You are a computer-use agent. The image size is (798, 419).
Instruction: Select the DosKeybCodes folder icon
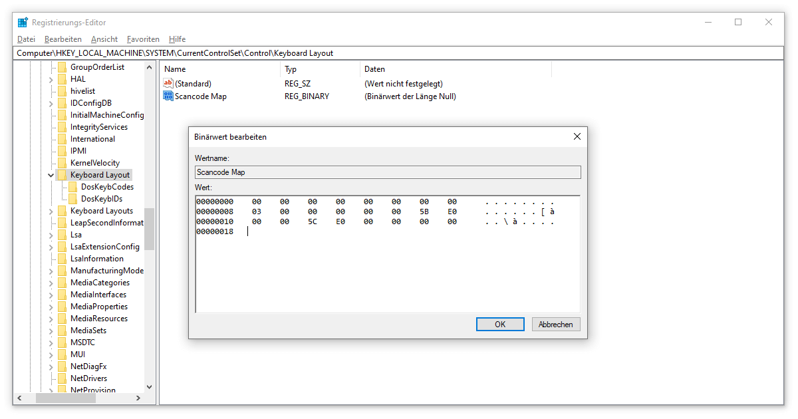[72, 187]
